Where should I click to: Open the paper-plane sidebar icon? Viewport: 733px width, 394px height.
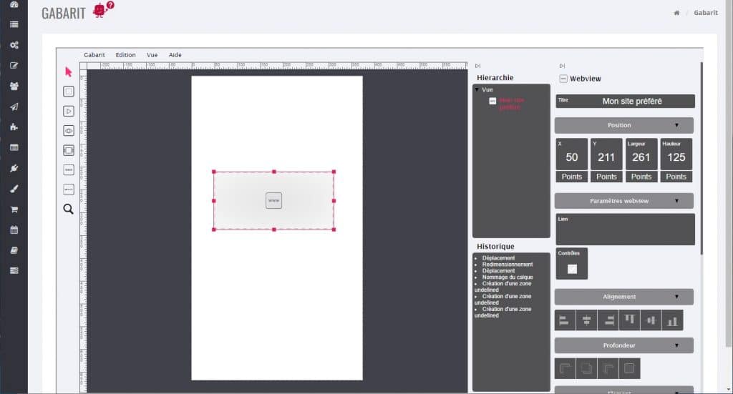coord(14,107)
